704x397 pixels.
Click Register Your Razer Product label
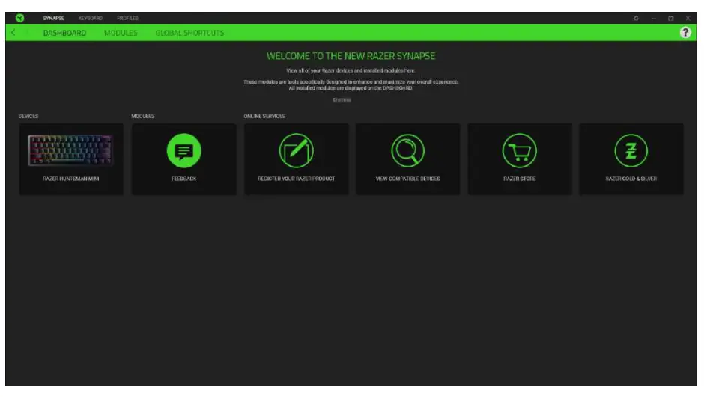point(297,179)
